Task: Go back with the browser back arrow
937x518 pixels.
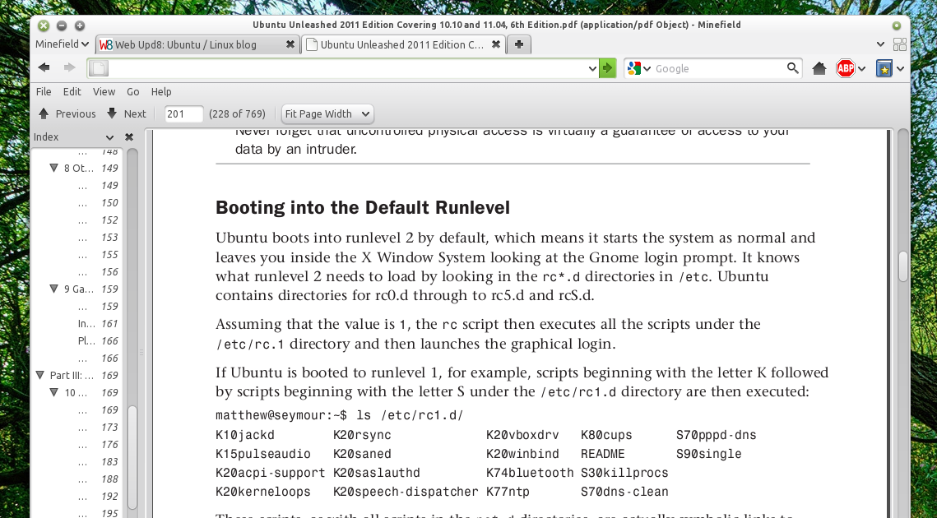Action: [x=44, y=67]
